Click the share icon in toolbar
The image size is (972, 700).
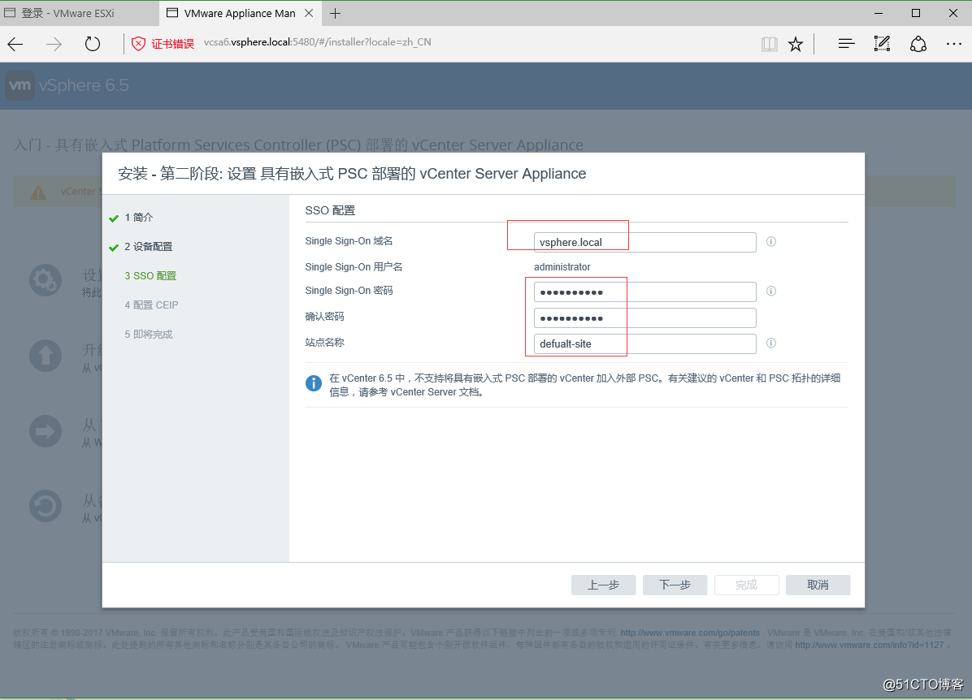pos(918,44)
